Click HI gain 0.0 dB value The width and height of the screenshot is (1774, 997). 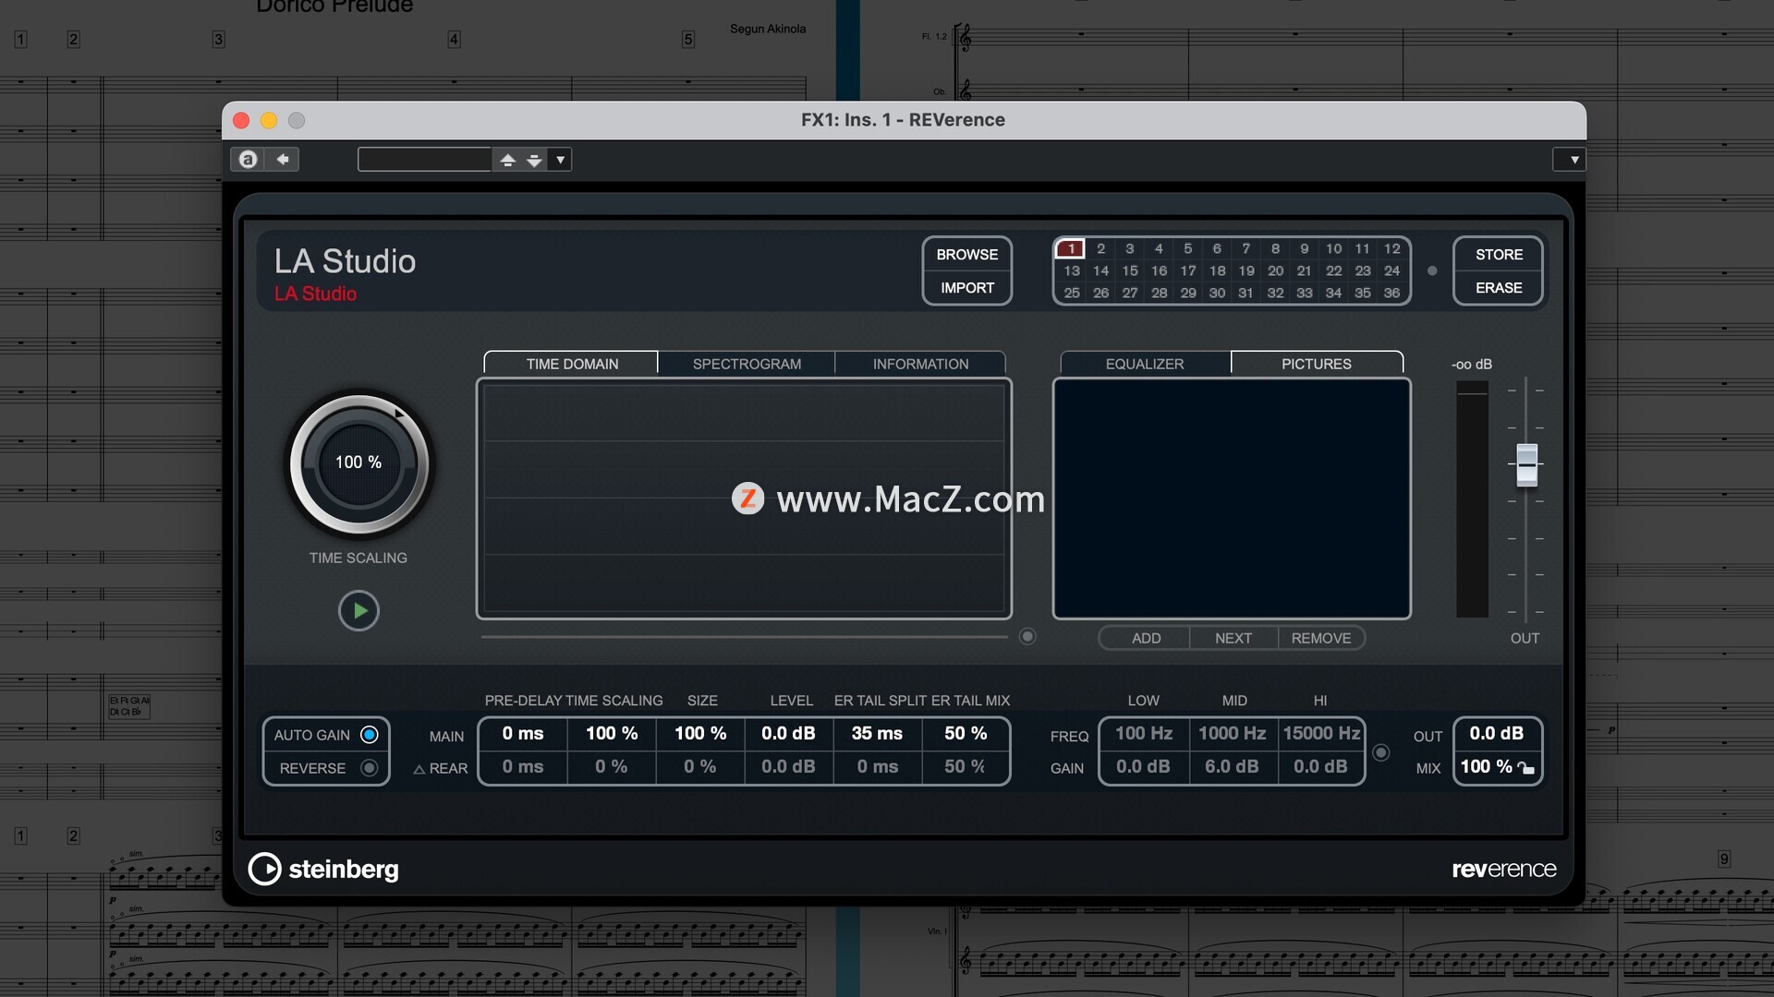pos(1320,766)
